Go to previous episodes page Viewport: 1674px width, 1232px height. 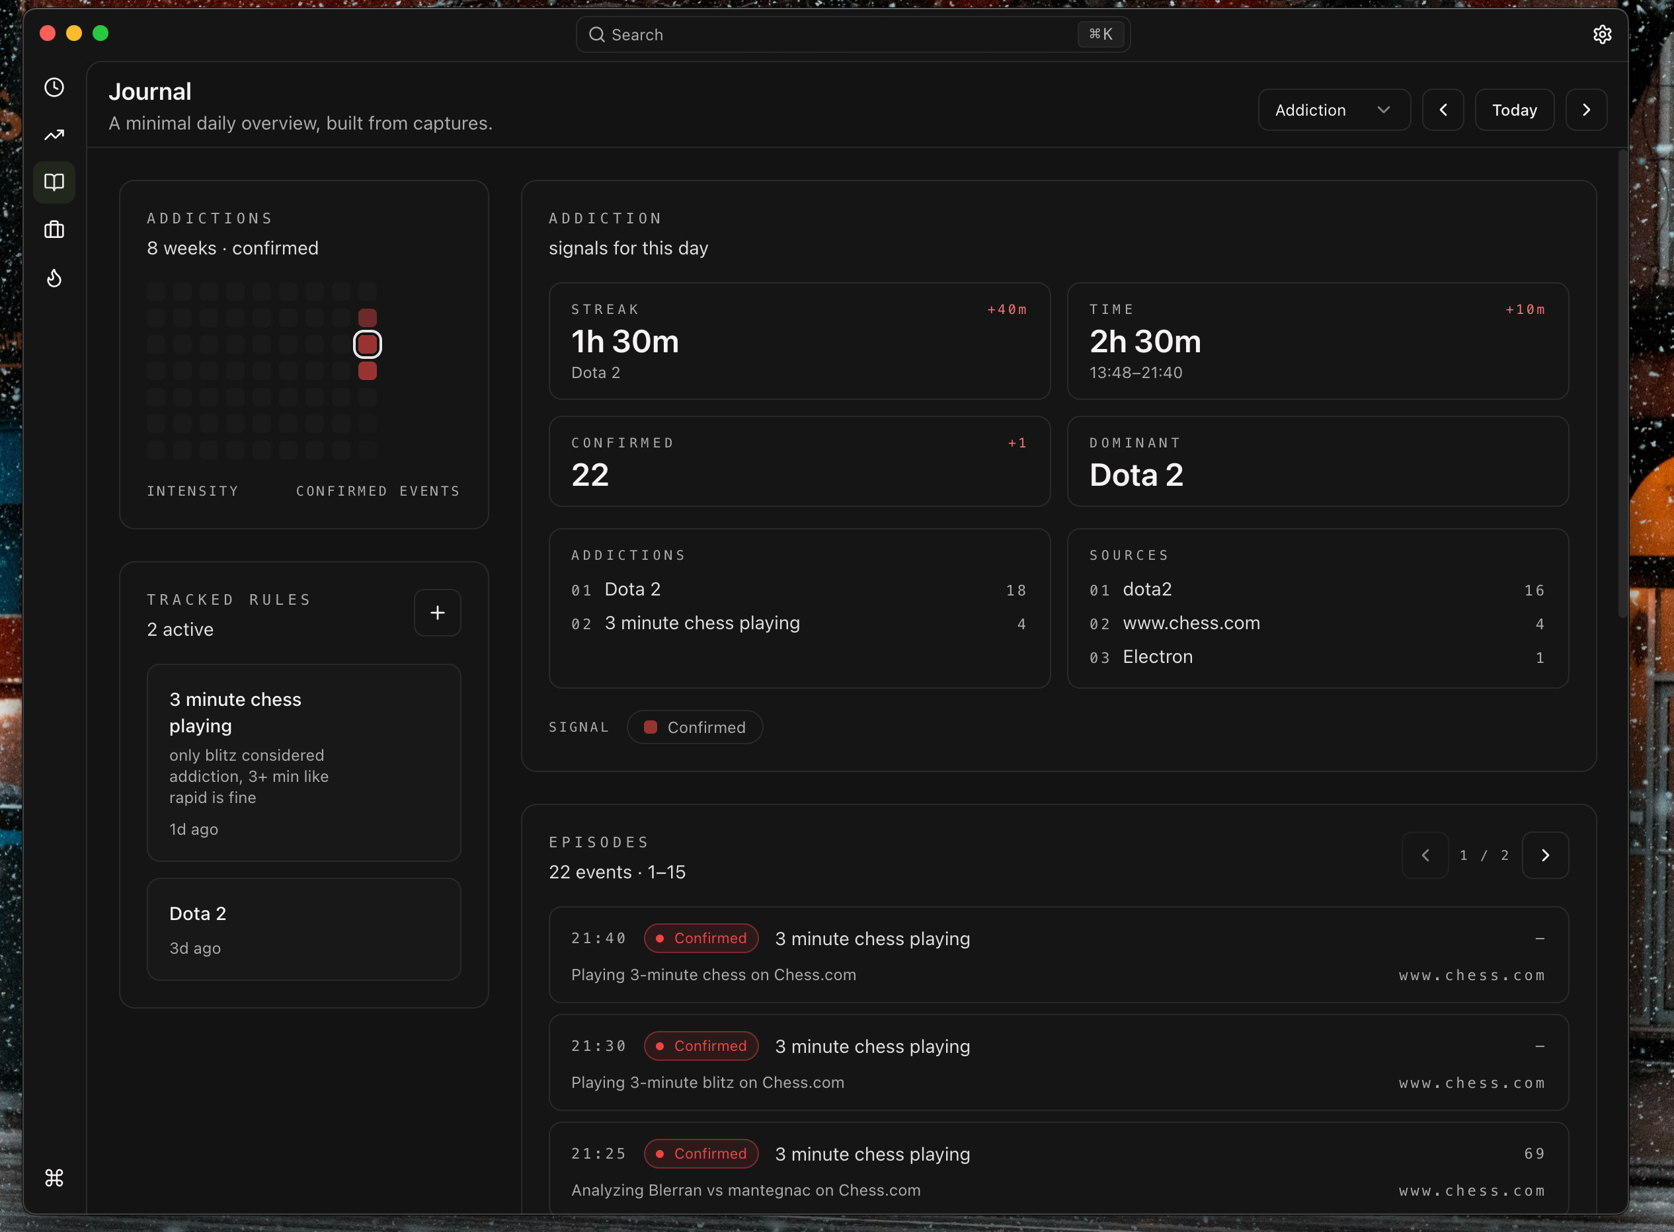[1424, 855]
